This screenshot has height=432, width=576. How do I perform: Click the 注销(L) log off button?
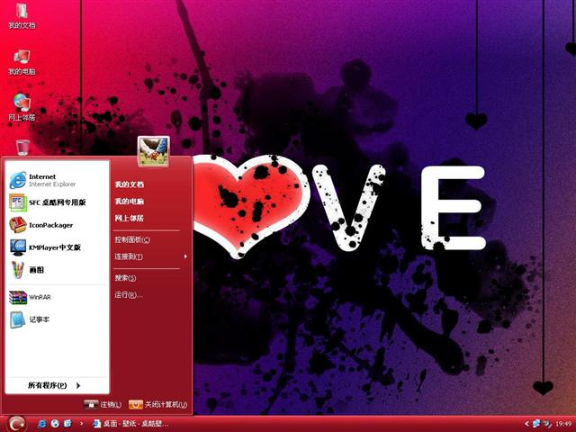tap(103, 404)
